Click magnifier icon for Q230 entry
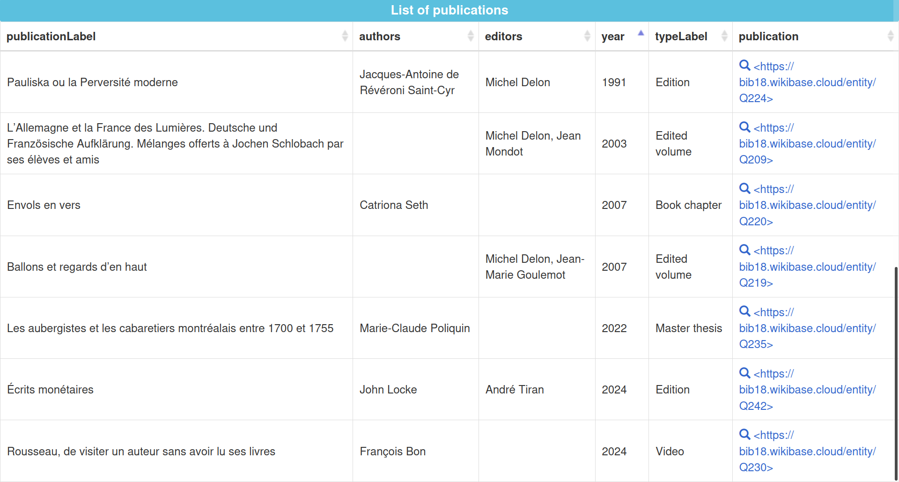899x482 pixels. [744, 434]
